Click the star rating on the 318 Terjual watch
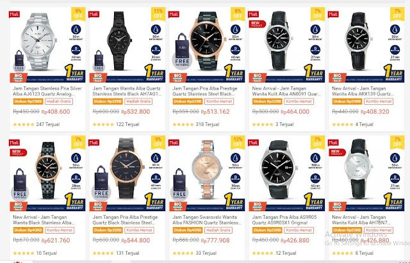 (183, 125)
